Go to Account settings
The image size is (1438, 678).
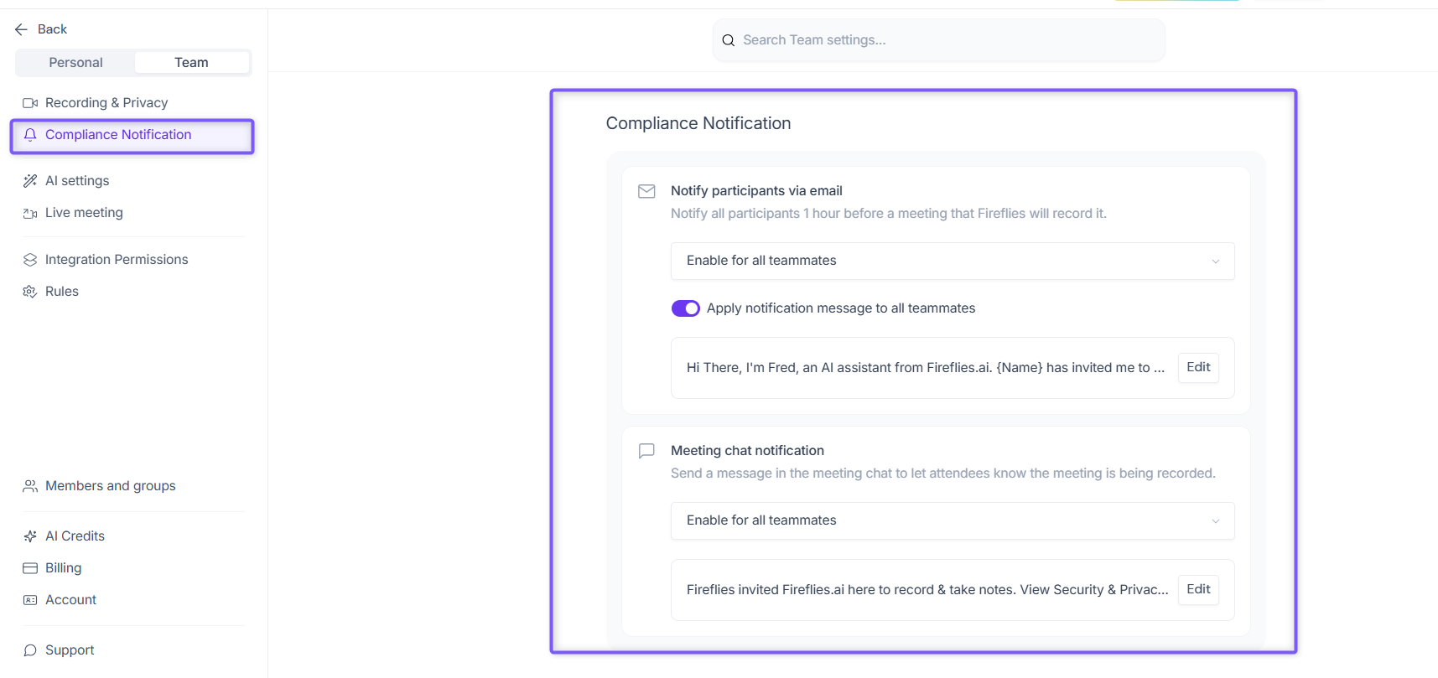pyautogui.click(x=70, y=600)
